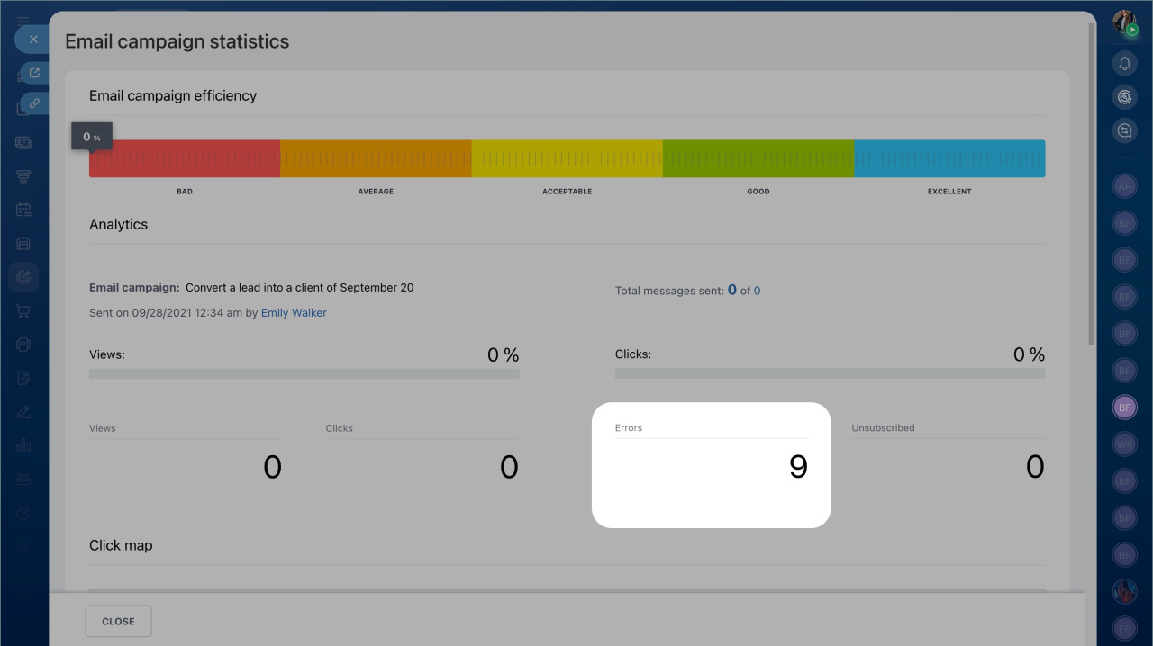
Task: Open the bar chart analytics sidebar icon
Action: 23,445
